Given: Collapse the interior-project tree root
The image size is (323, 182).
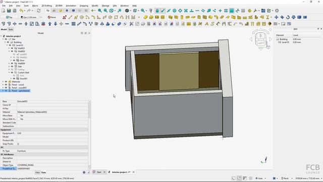Looking at the screenshot, I should [1, 36].
